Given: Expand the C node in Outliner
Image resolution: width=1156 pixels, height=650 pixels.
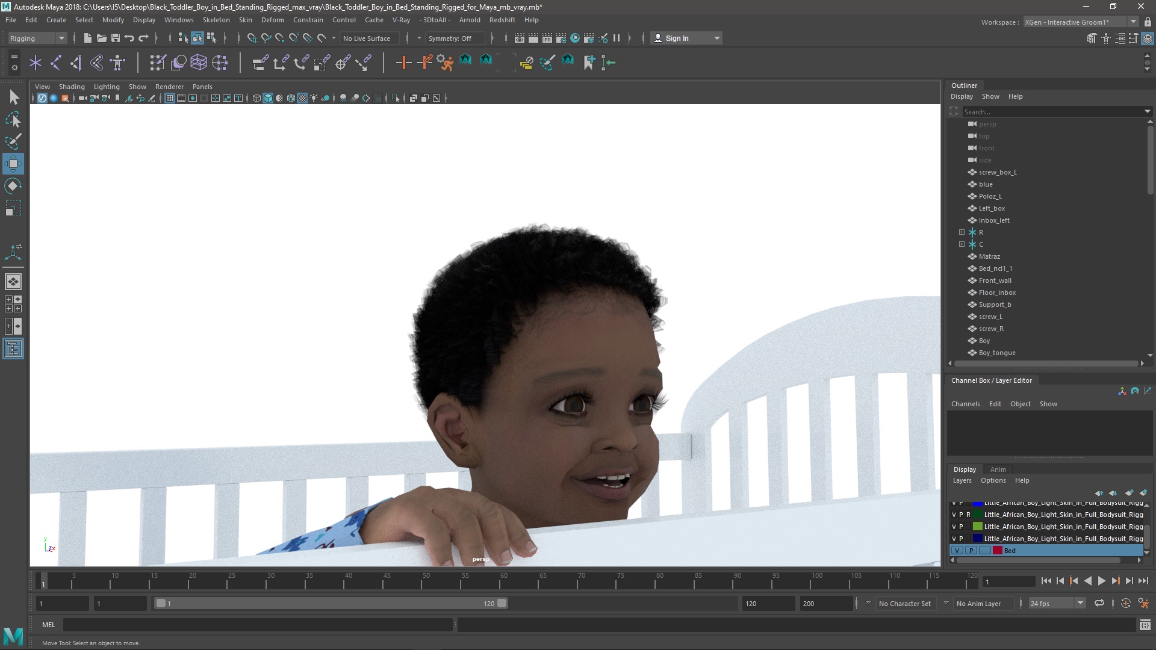Looking at the screenshot, I should click(x=961, y=244).
